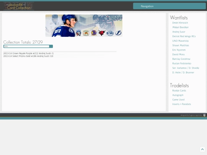
Task: Select the Select Prizms Gold #186 card entry
Action: pos(28,56)
